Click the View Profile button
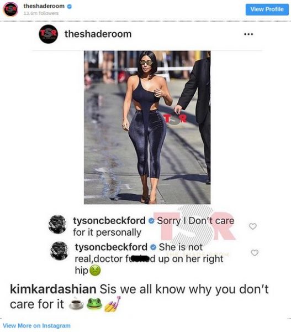 coord(267,9)
